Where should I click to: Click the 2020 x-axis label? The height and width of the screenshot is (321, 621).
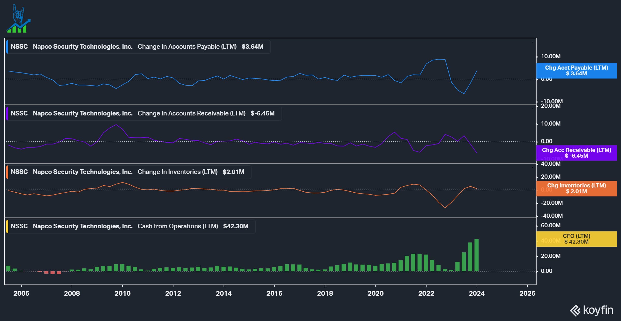pos(375,293)
